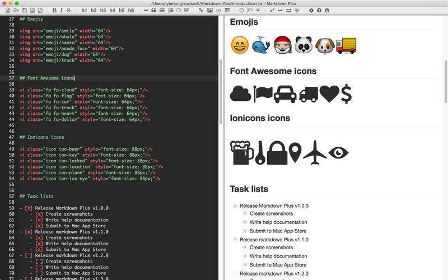Screen dimensions: 448x280
Task: Toggle 'Submit to Mac App Store' checkbox under v1.1.0
Action: pyautogui.click(x=245, y=264)
